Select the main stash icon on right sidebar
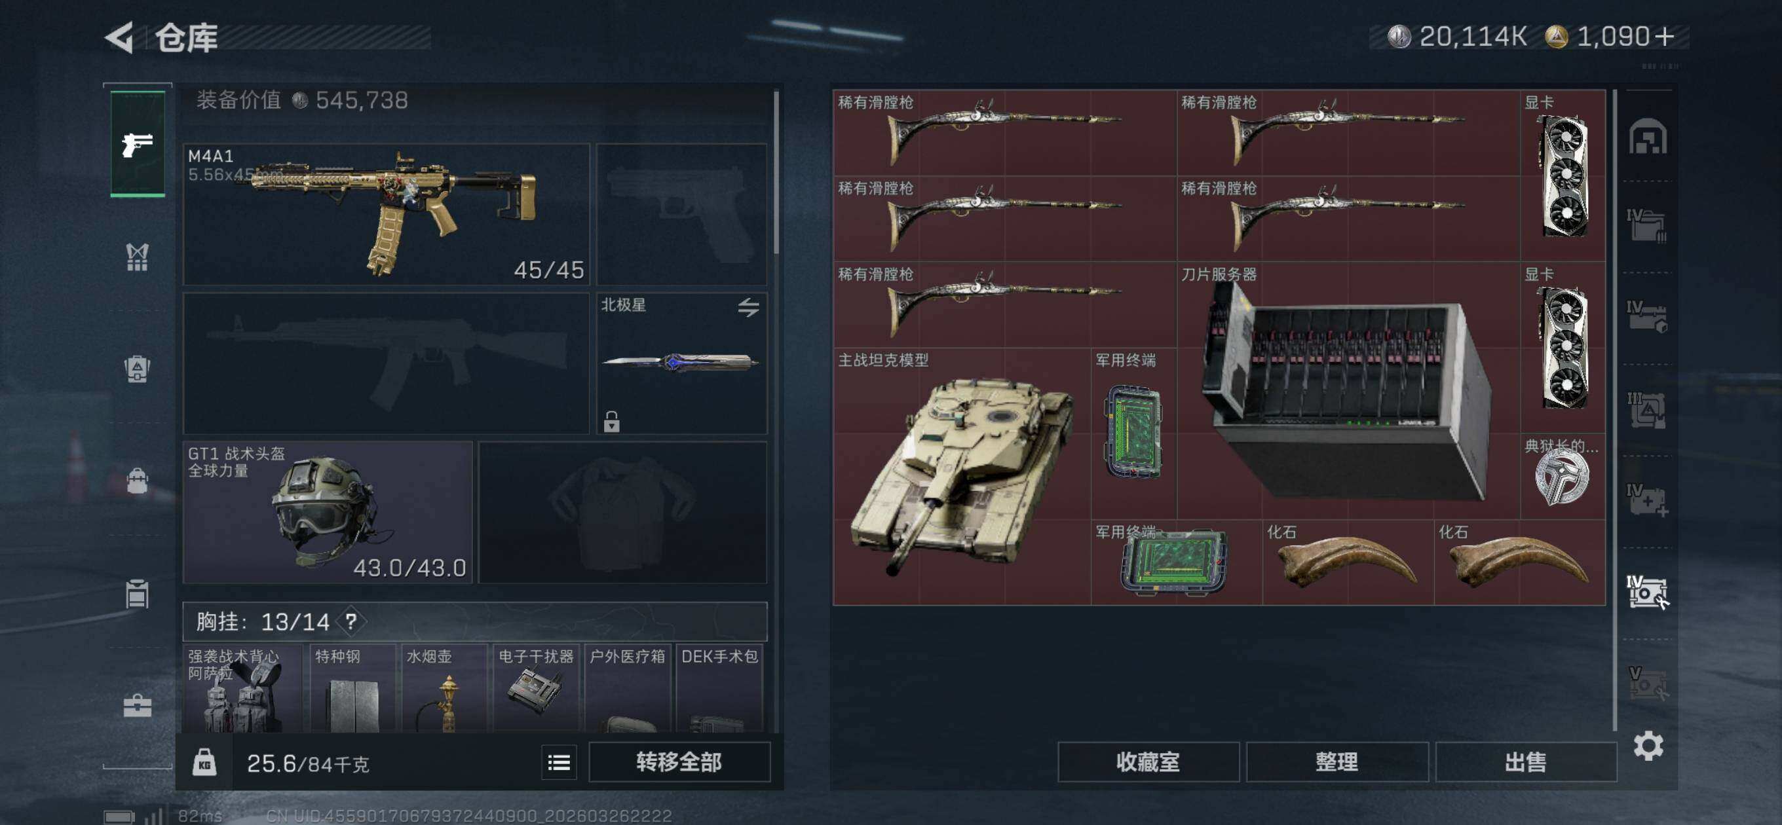This screenshot has width=1782, height=825. pyautogui.click(x=1648, y=136)
